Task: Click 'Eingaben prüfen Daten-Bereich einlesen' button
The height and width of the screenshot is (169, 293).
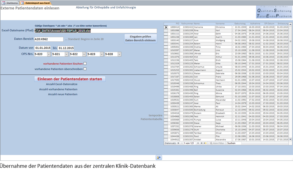Action: coord(140,39)
